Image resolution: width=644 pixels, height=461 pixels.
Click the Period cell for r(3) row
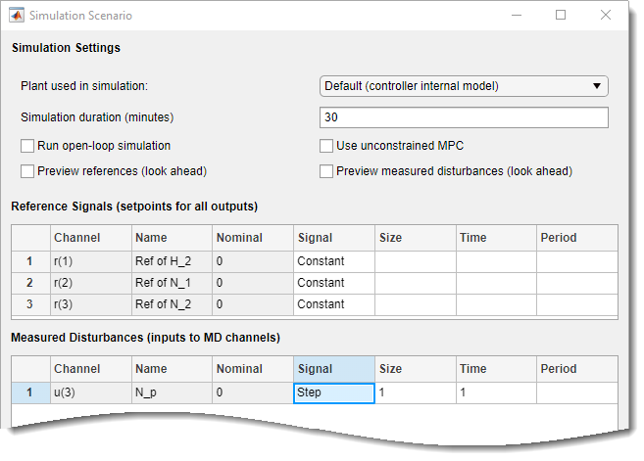tap(577, 304)
